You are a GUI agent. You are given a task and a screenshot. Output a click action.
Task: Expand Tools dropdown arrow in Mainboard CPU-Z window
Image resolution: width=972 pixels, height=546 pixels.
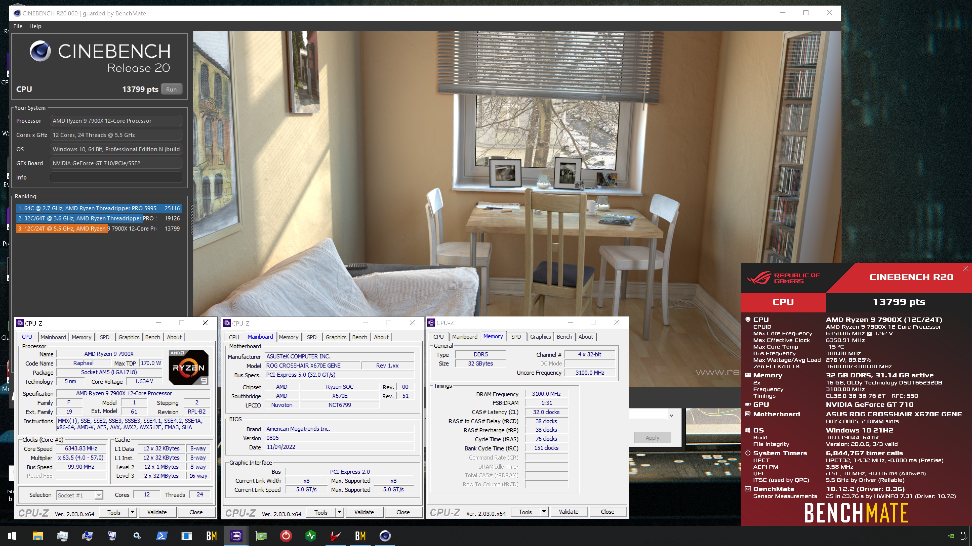pyautogui.click(x=340, y=512)
